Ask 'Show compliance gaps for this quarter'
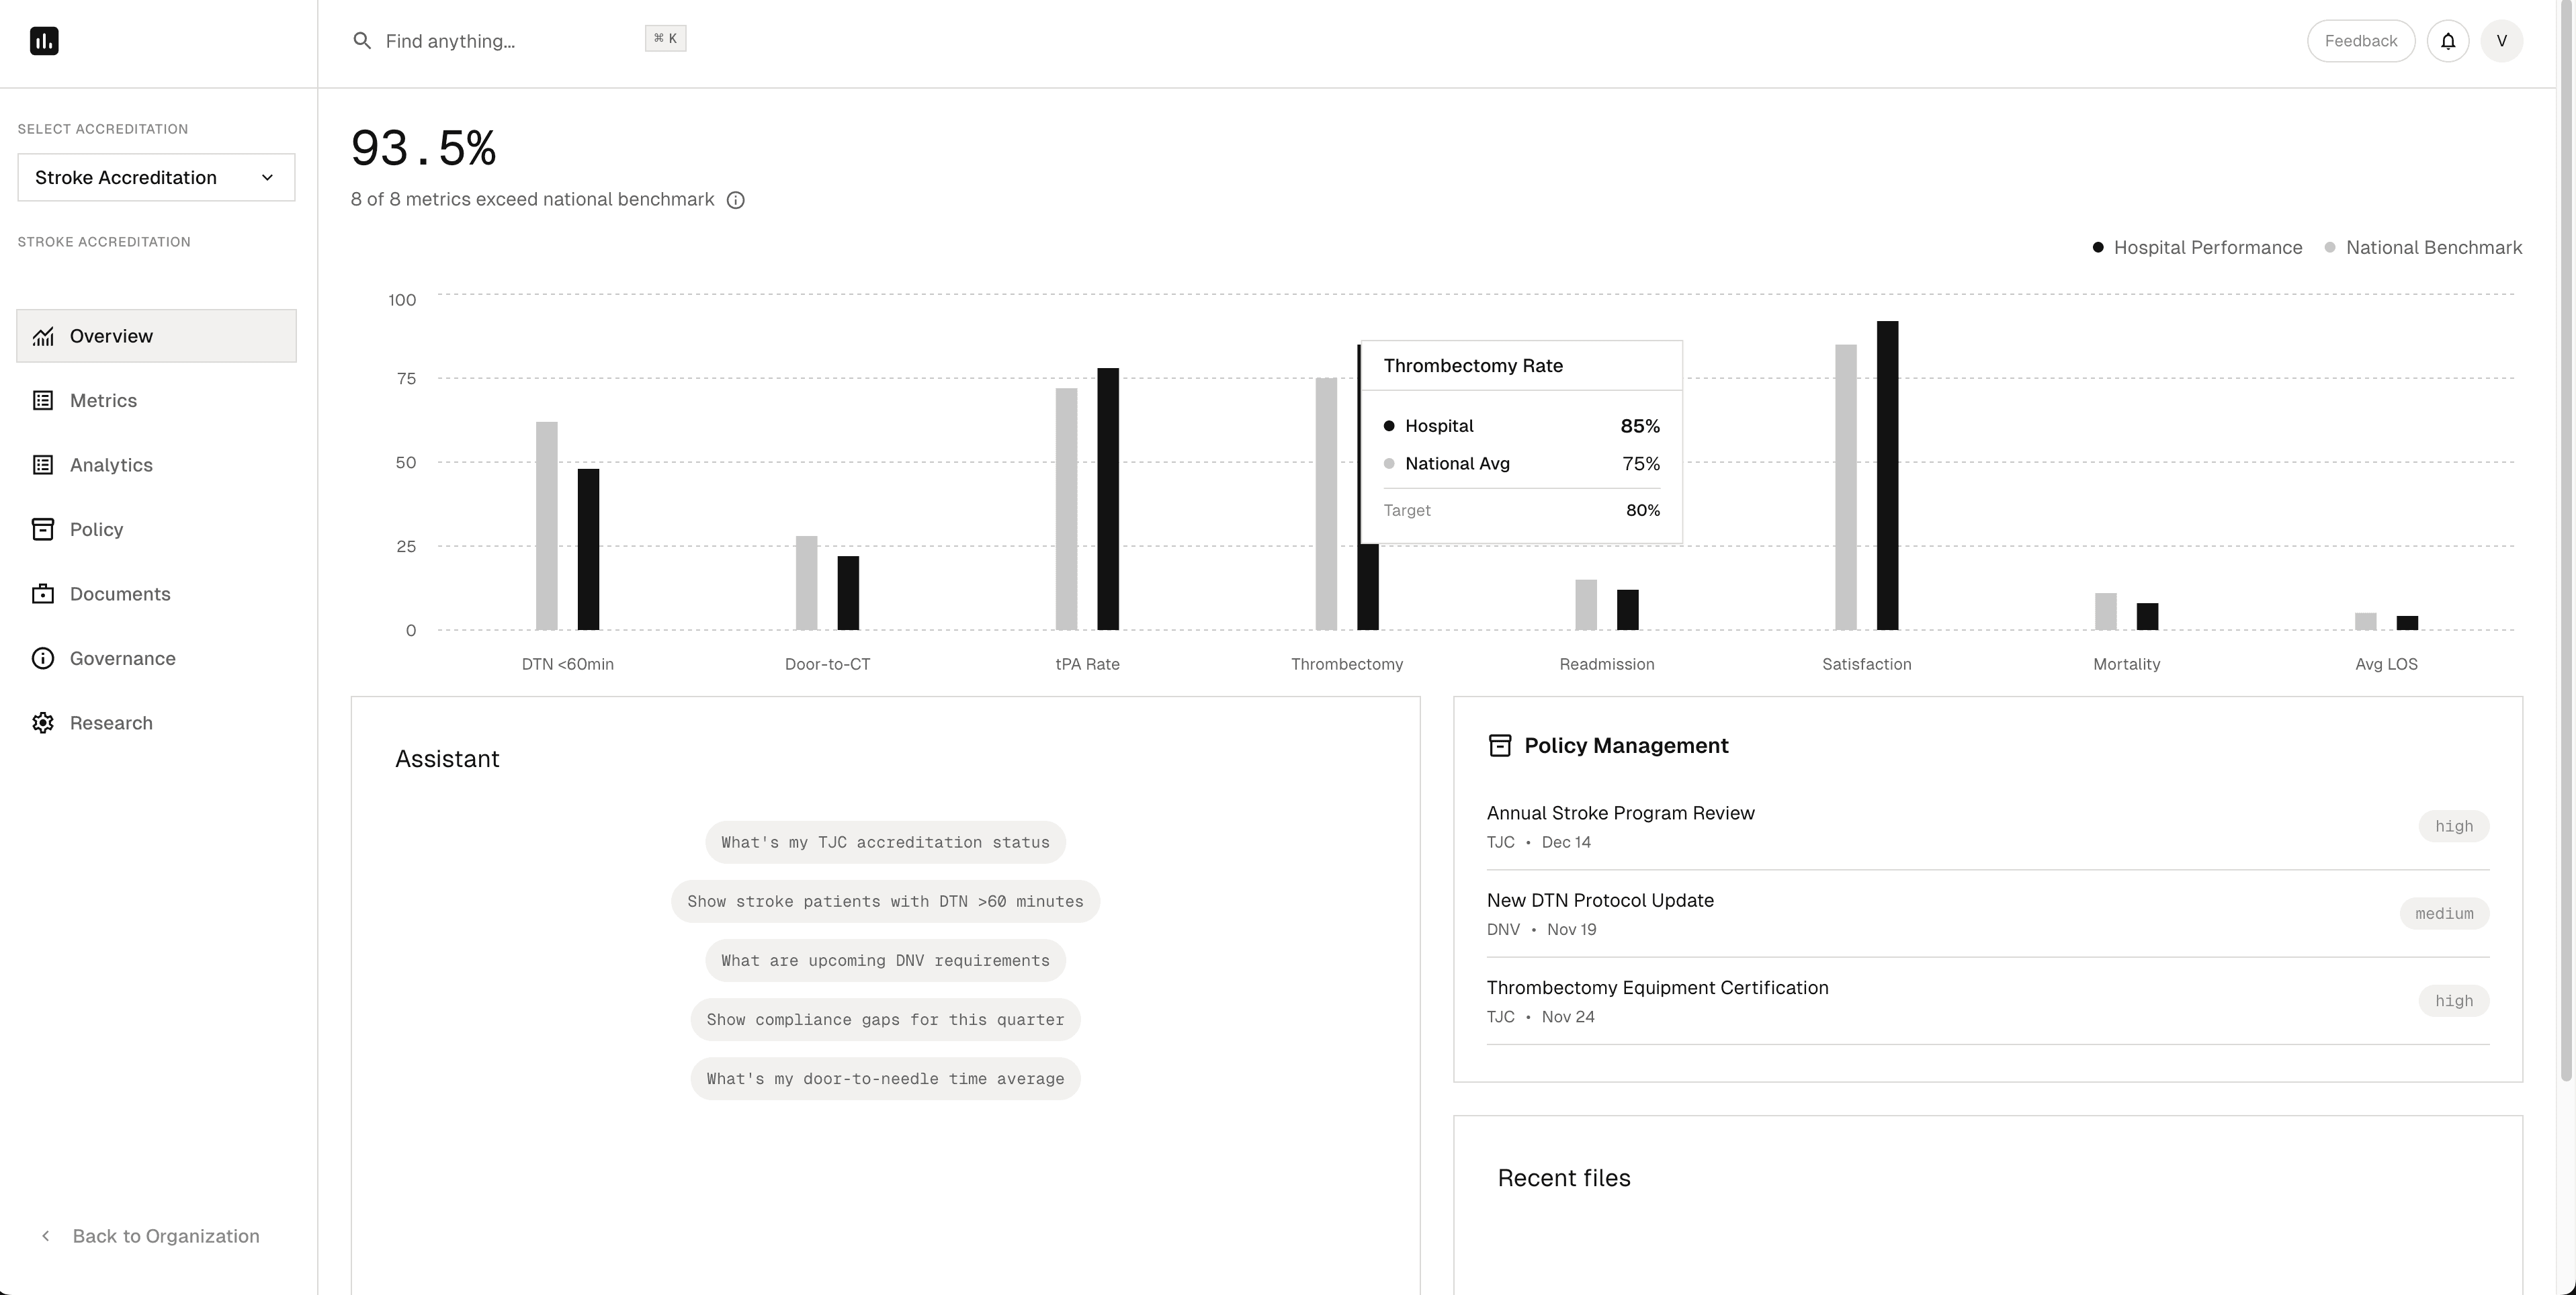Image resolution: width=2576 pixels, height=1295 pixels. [x=884, y=1019]
